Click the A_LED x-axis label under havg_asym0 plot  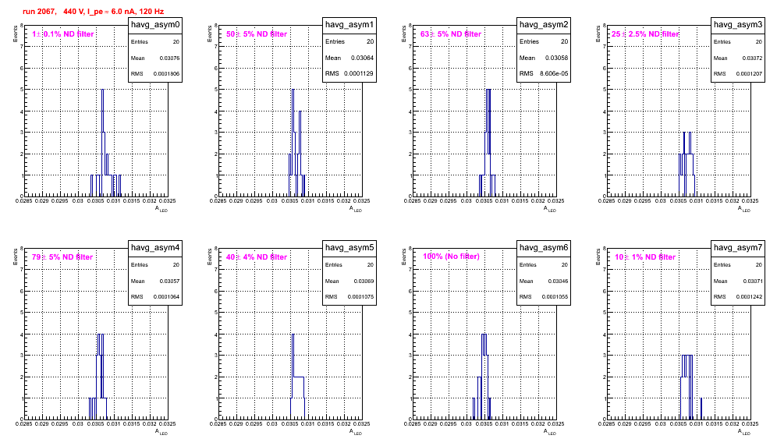click(161, 209)
